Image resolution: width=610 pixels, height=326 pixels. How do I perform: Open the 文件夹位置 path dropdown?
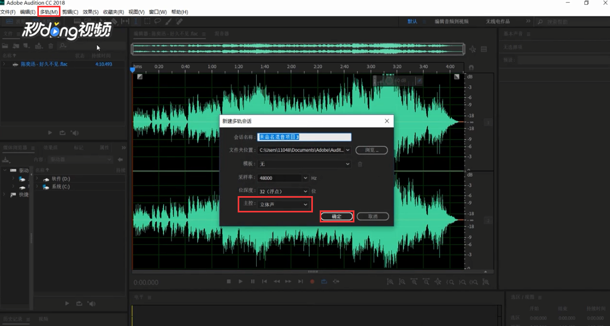pos(304,150)
